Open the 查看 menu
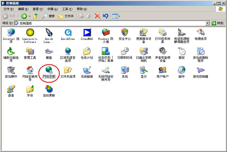Viewport: 227px width, 152px height. 37,9
